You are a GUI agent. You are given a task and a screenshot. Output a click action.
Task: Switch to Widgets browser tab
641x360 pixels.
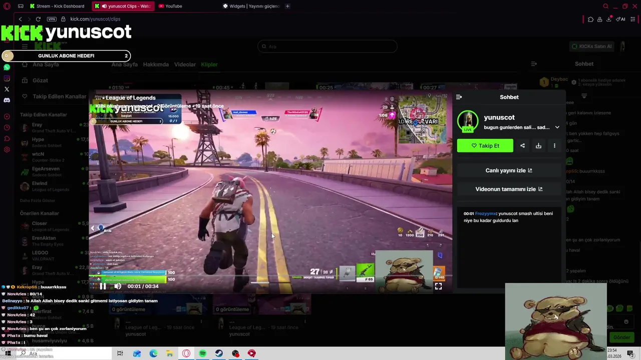coord(250,6)
